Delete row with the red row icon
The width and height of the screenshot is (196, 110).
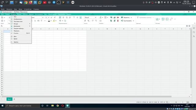click(118, 17)
